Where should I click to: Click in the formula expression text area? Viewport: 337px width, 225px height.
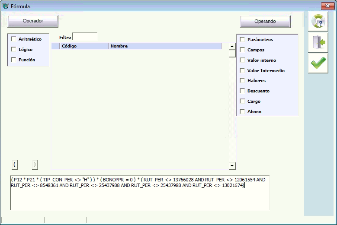[x=139, y=199]
